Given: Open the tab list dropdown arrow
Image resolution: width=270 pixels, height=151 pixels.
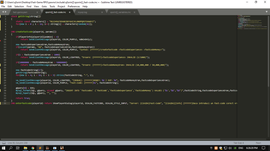Looking at the screenshot, I should tap(266, 12).
